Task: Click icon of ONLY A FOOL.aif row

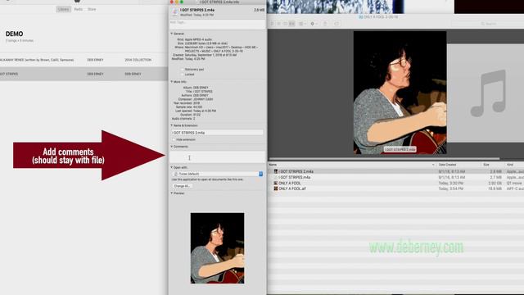Action: point(276,188)
